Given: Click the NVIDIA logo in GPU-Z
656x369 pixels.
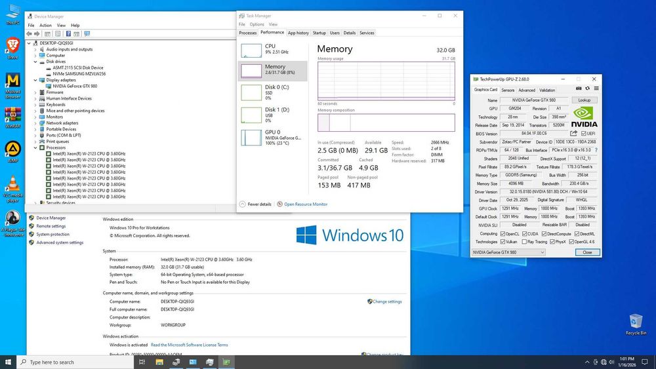Looking at the screenshot, I should point(584,117).
